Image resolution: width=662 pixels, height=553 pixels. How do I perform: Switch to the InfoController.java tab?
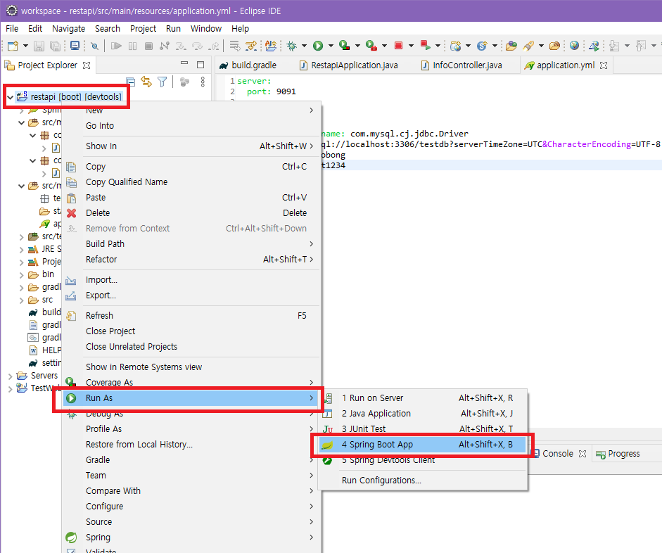(x=462, y=65)
